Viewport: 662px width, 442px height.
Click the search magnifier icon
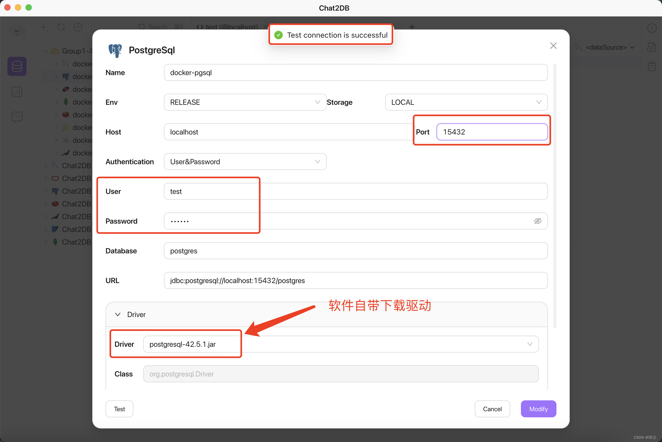point(142,27)
